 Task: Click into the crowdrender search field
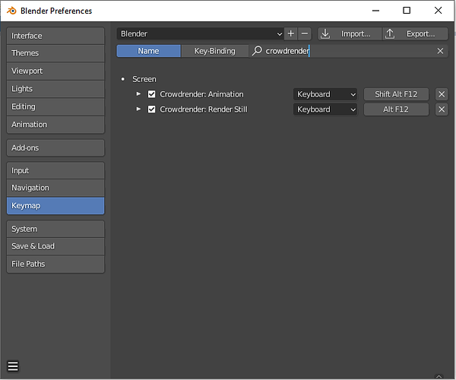pyautogui.click(x=349, y=51)
